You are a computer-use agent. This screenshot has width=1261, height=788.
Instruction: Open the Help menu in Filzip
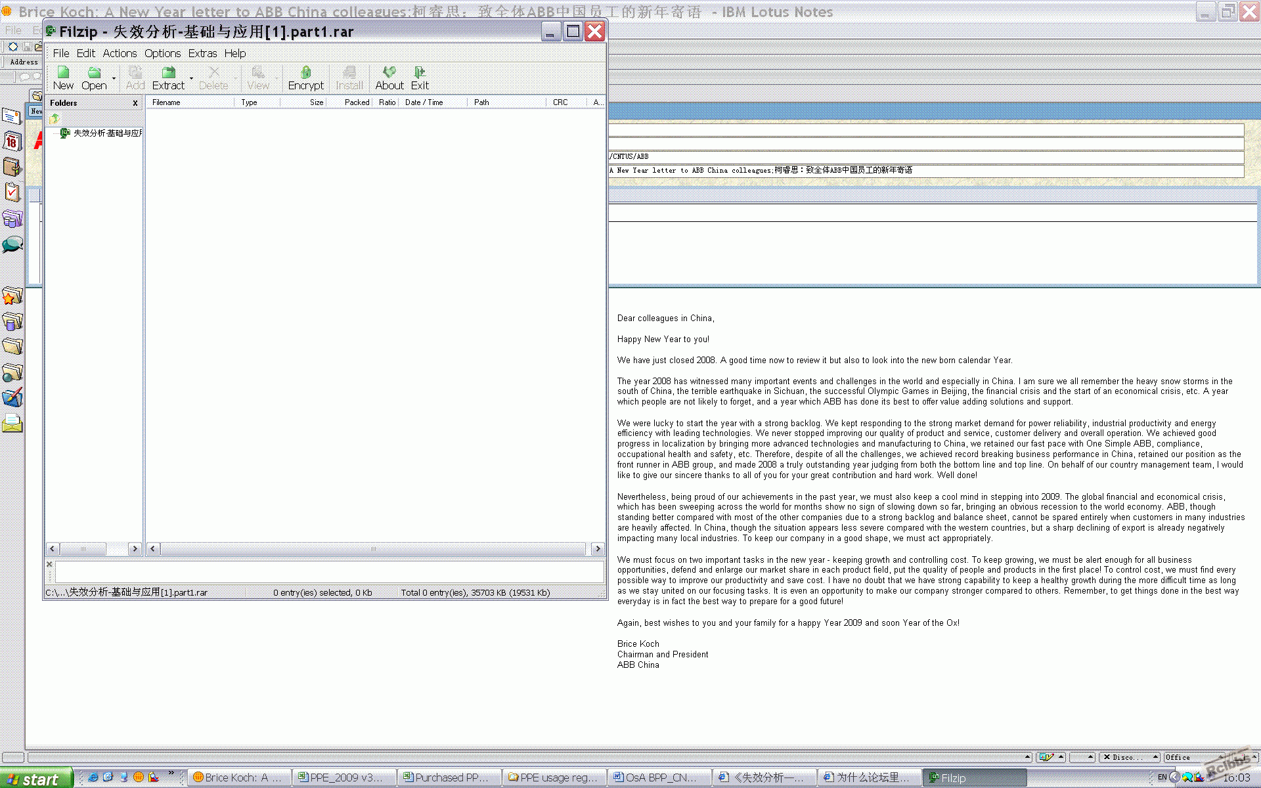pos(235,53)
